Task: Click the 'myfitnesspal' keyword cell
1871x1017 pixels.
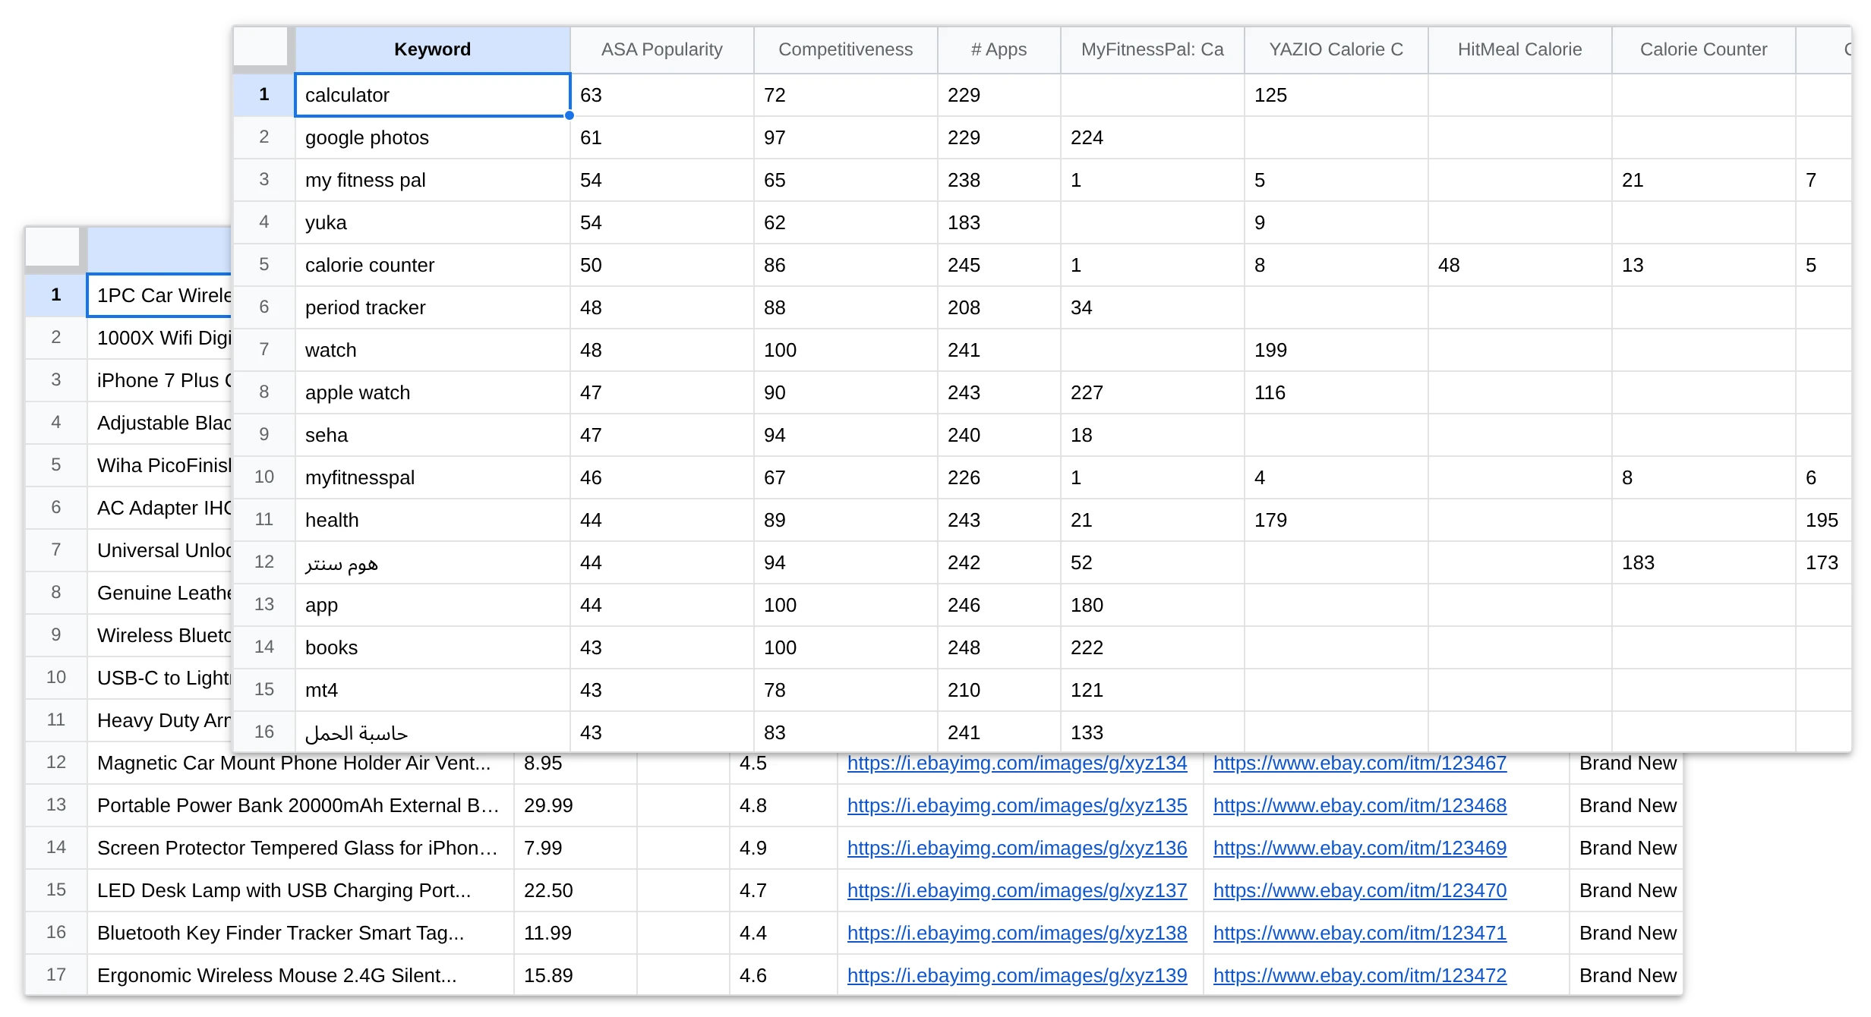Action: coord(432,477)
